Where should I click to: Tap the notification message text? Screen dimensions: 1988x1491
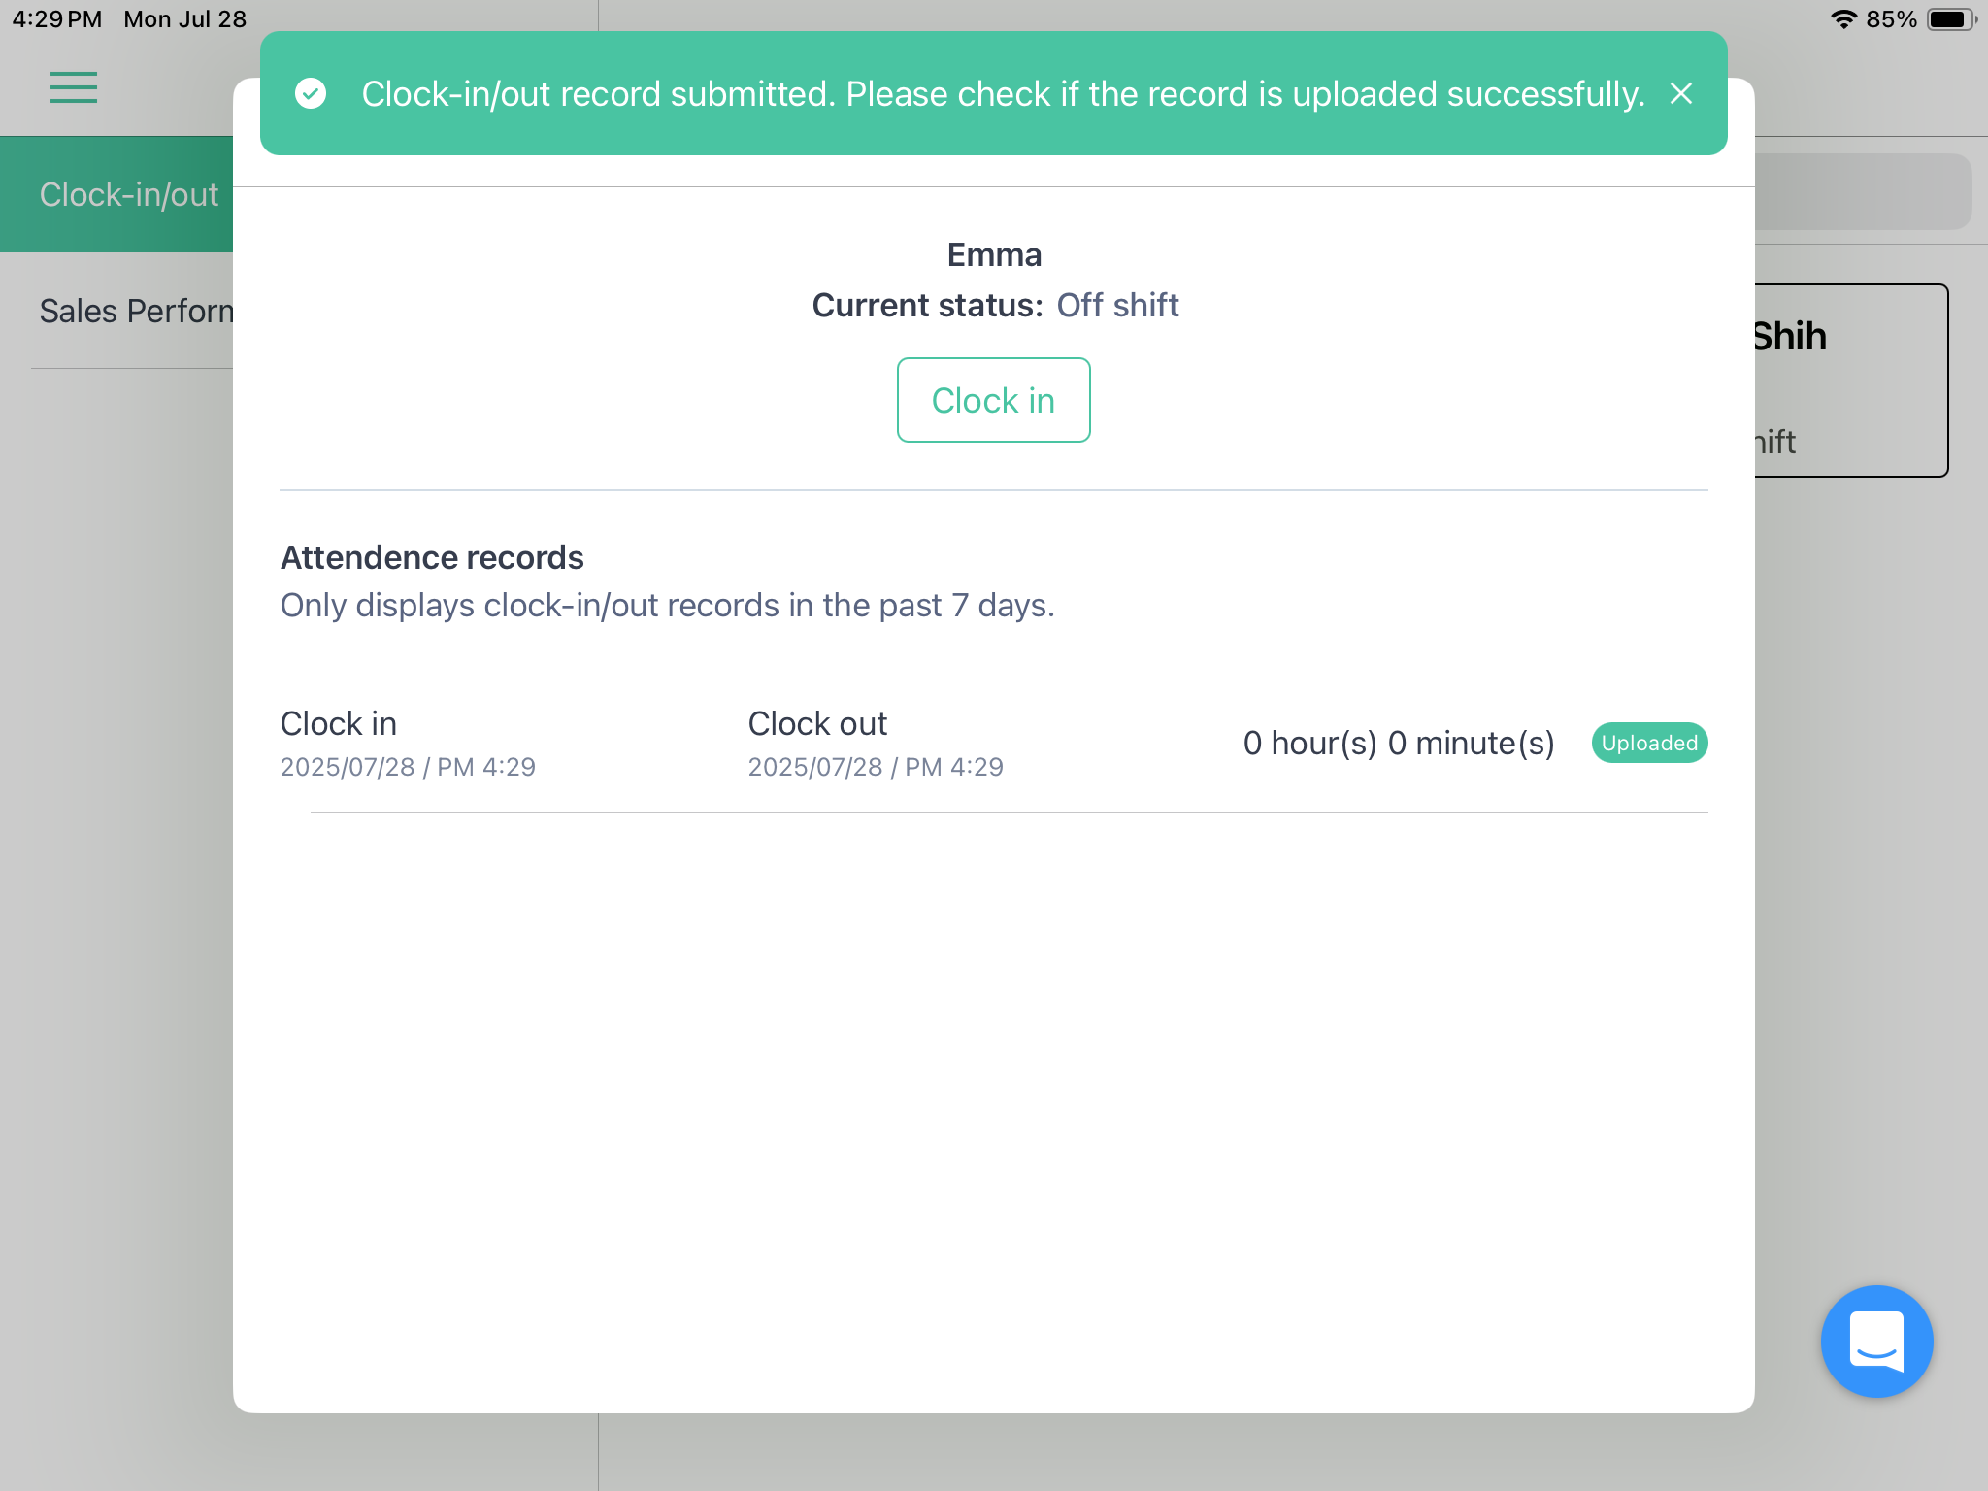coord(1003,93)
